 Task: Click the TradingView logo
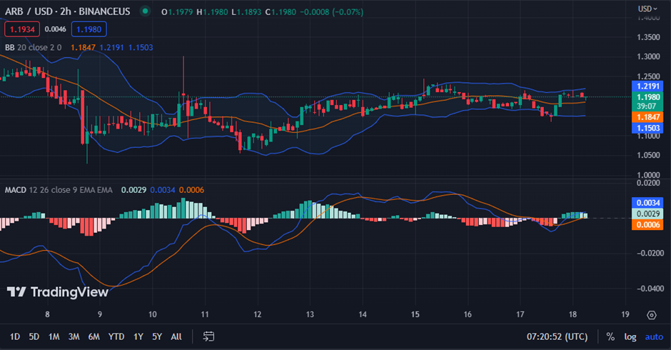tap(58, 292)
